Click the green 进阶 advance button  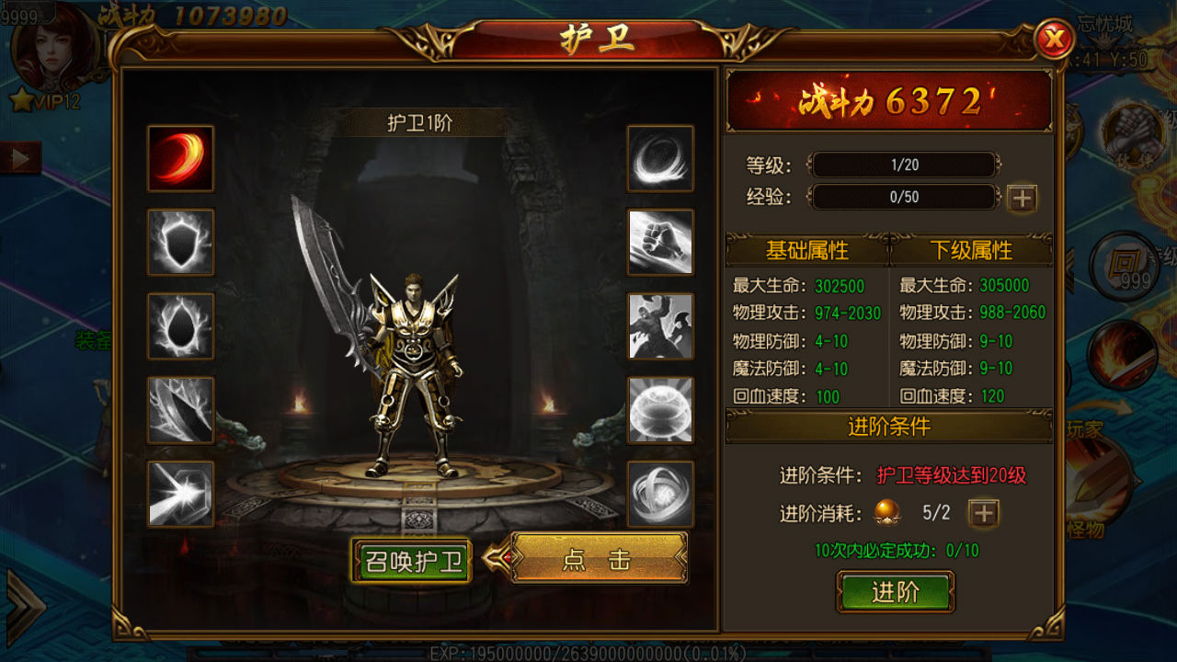click(x=895, y=591)
